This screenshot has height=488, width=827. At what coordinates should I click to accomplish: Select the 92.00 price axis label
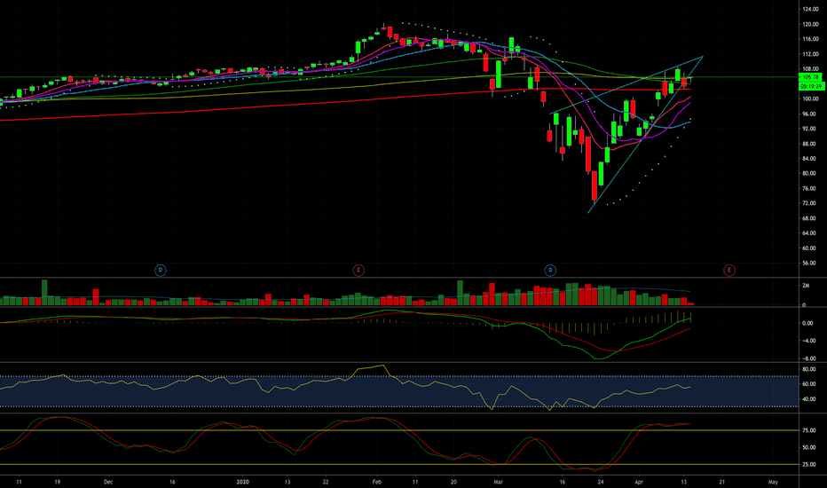(809, 128)
